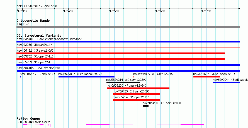Select the nsv3224721 (Chaisson2019) red bar
The image size is (248, 128).
pos(207,77)
